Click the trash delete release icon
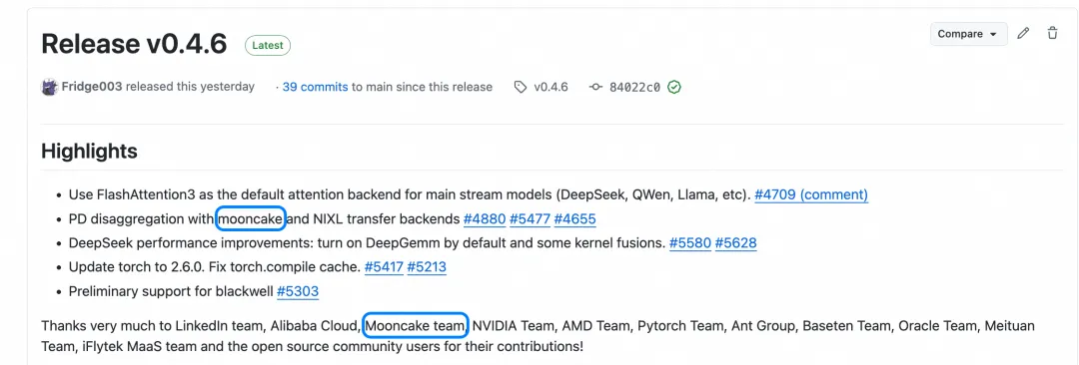The width and height of the screenshot is (1079, 365). pyautogui.click(x=1052, y=33)
